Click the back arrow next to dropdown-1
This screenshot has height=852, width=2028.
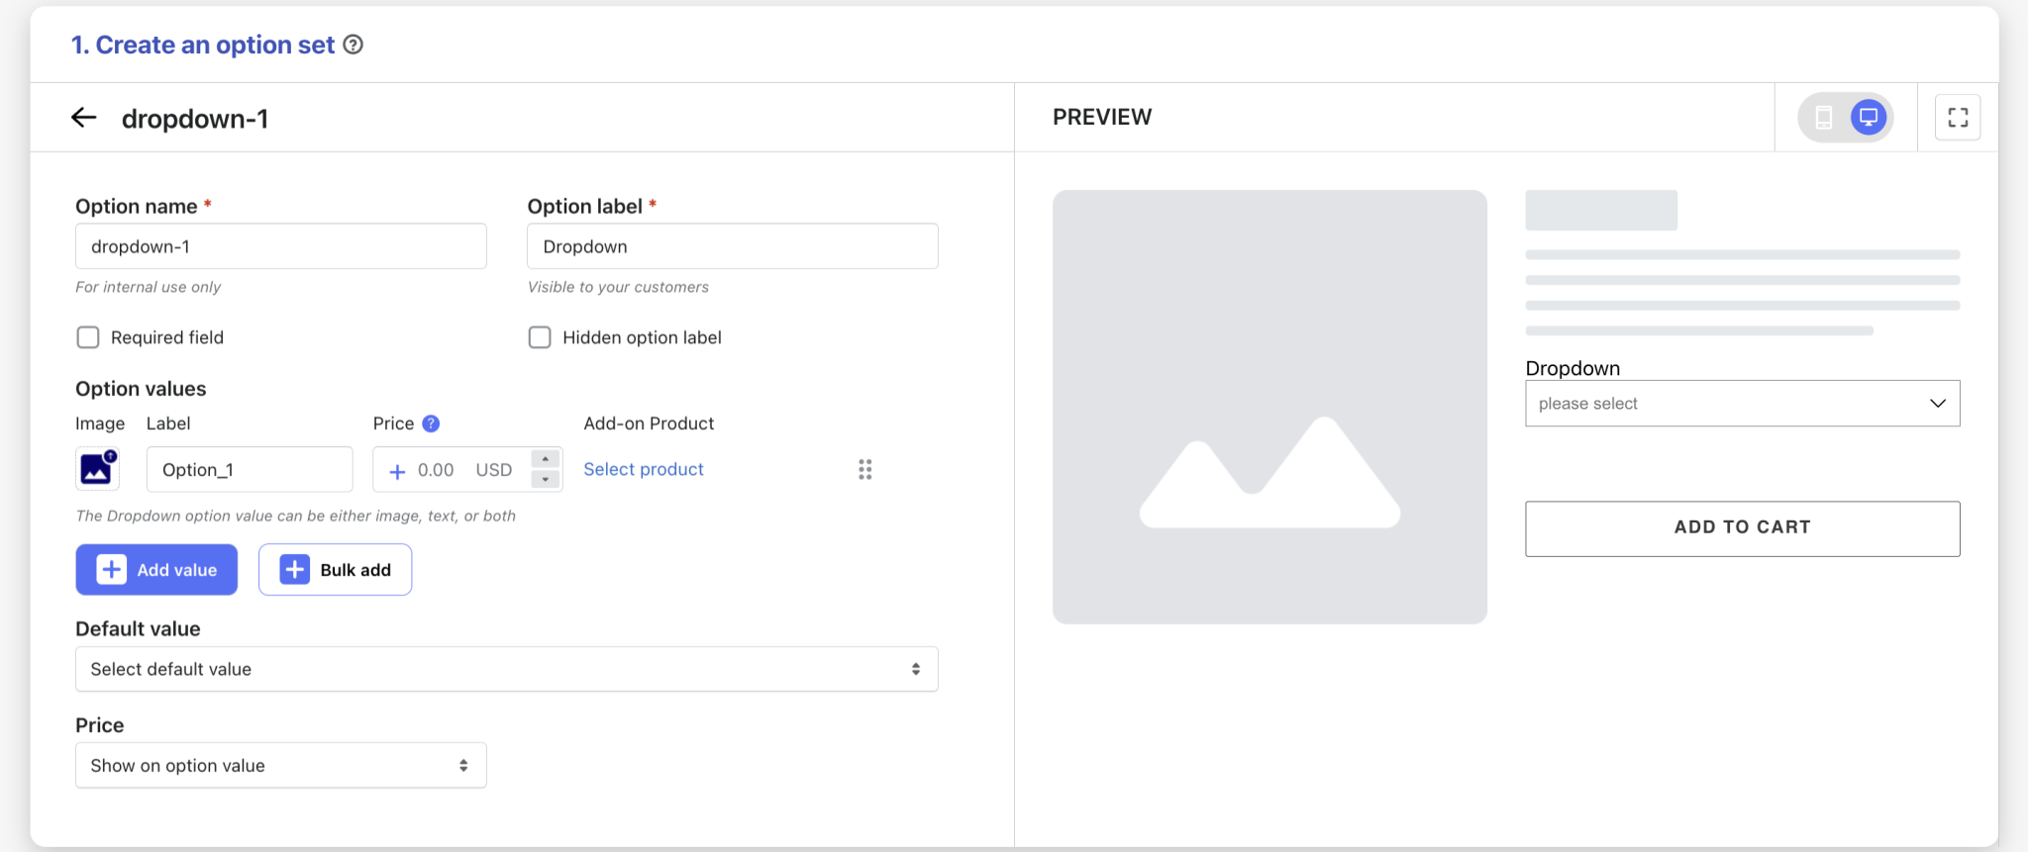pos(84,118)
